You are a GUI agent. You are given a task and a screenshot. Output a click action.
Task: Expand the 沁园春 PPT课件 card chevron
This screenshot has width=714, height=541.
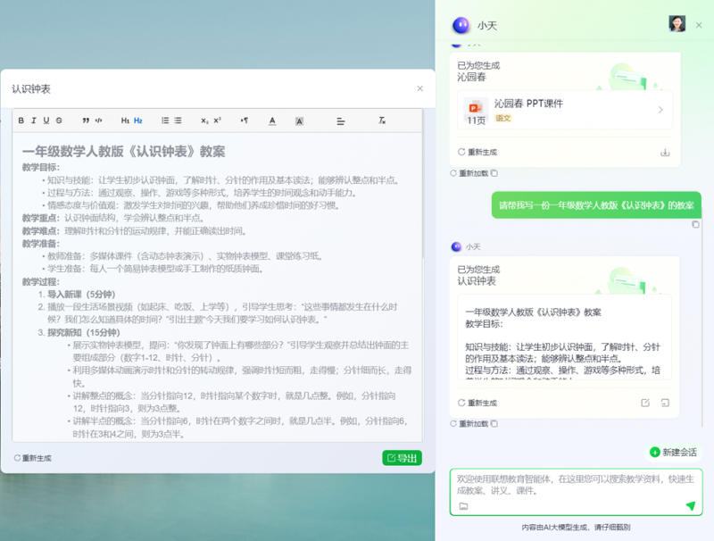tap(660, 110)
